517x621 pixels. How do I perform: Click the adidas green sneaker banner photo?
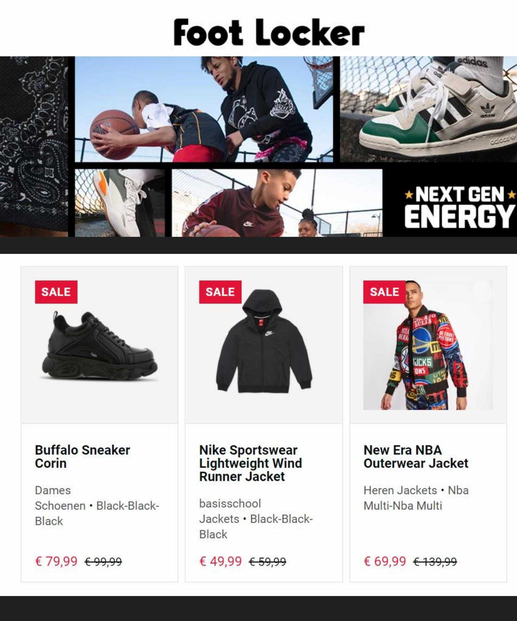coord(428,109)
